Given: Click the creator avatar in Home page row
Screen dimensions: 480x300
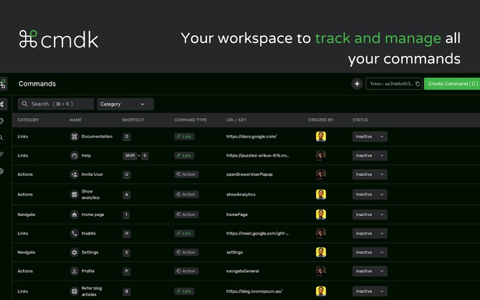Looking at the screenshot, I should (x=321, y=215).
